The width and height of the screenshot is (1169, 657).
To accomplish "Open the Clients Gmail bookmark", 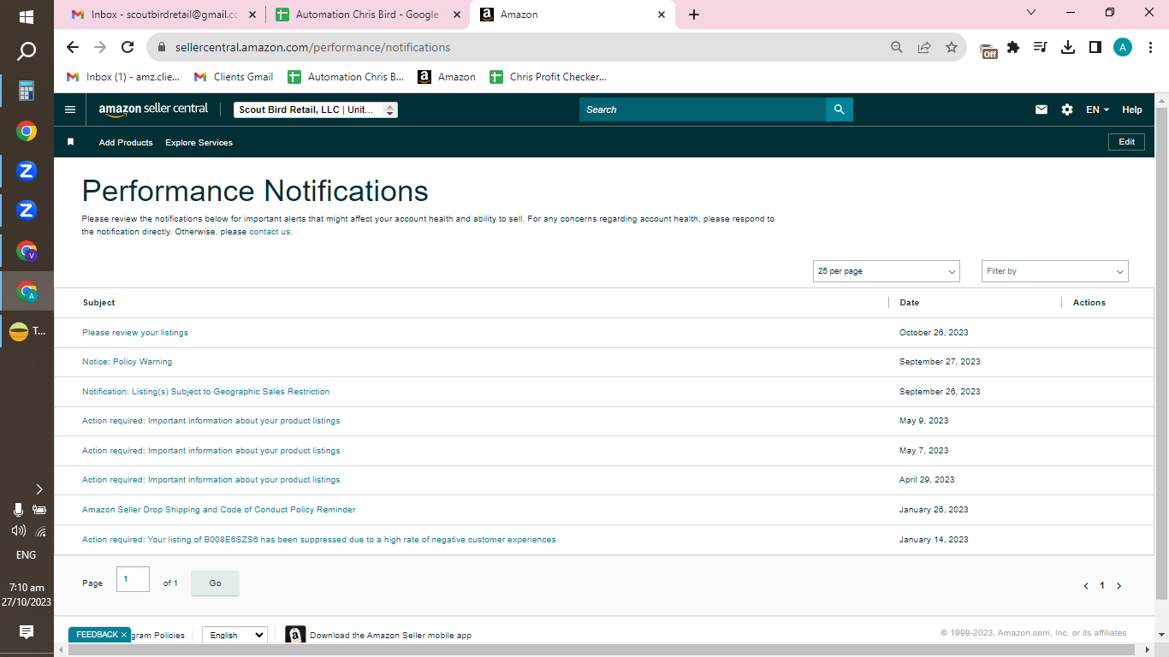I will click(234, 77).
